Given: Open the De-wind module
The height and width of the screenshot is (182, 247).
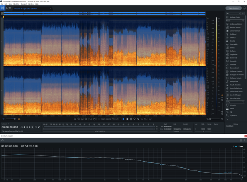Looking at the screenshot, I should click(231, 65).
